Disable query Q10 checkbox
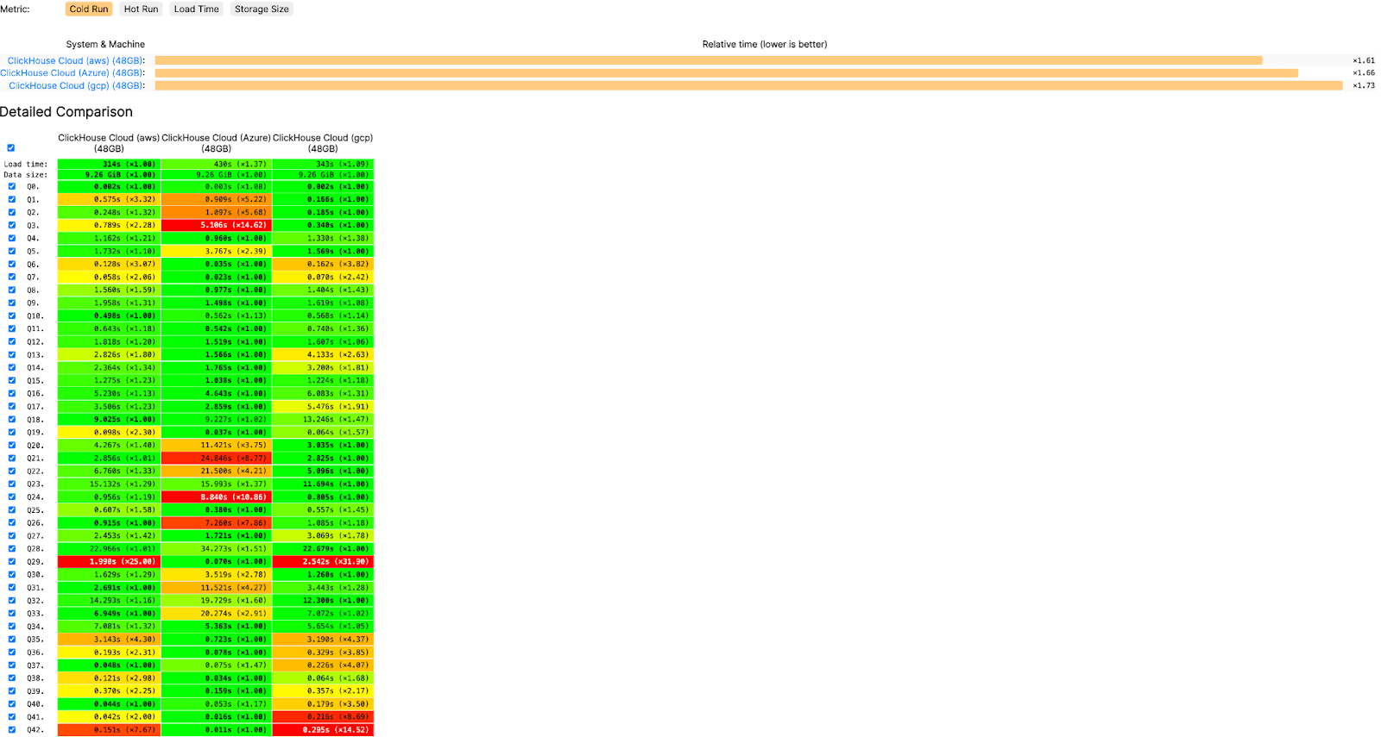1381x737 pixels. [12, 315]
